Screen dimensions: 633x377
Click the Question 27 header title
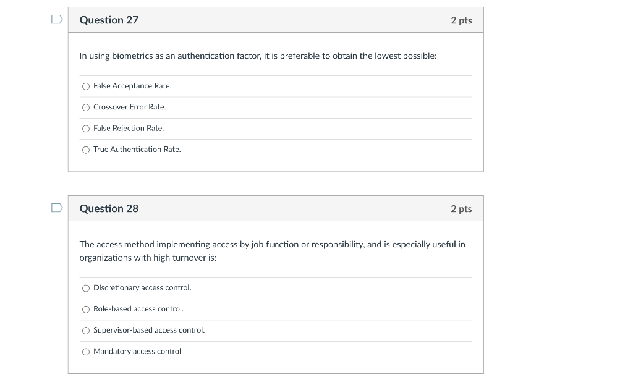(x=109, y=20)
